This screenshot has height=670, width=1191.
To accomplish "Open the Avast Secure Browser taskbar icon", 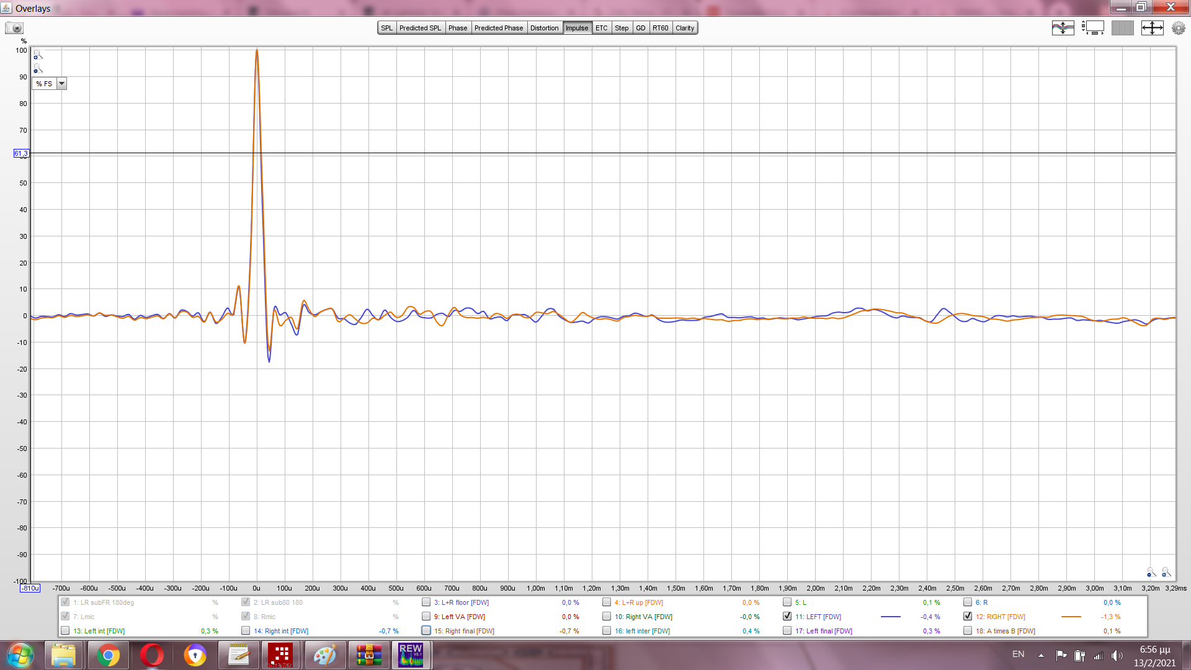I will coord(195,655).
